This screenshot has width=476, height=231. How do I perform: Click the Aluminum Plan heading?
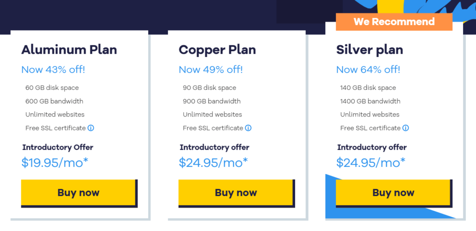point(69,50)
